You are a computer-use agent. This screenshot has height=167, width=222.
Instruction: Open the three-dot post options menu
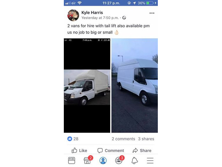pos(152,13)
